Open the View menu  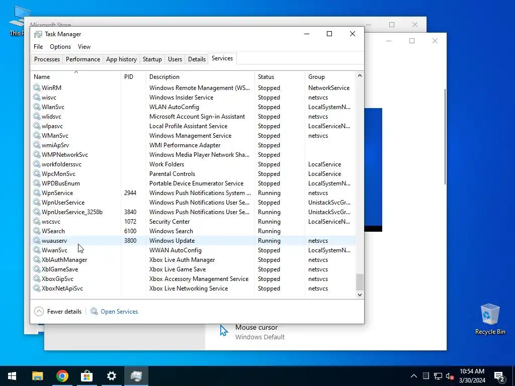coord(84,47)
